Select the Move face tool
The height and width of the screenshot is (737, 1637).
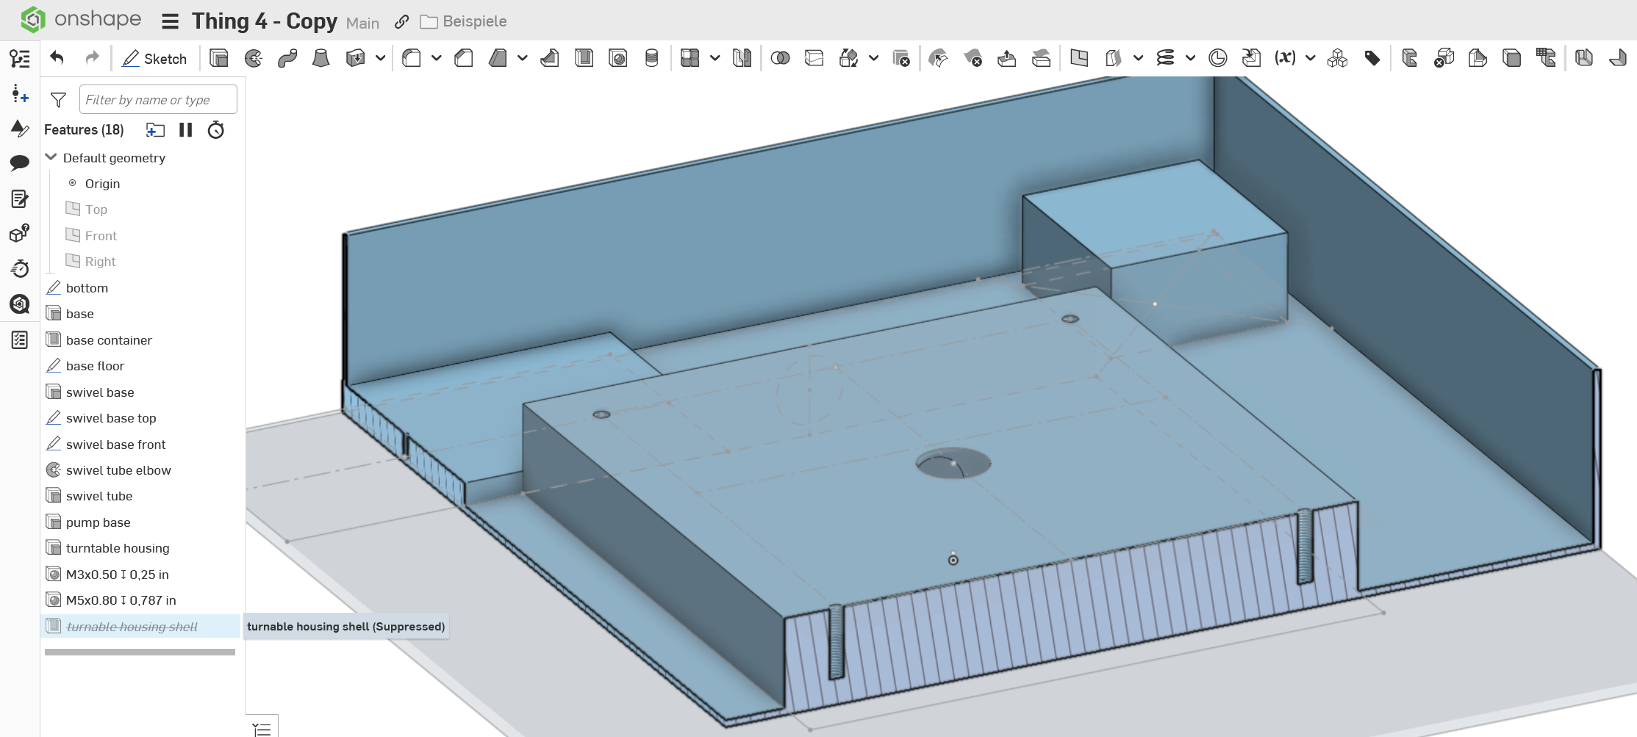1006,58
